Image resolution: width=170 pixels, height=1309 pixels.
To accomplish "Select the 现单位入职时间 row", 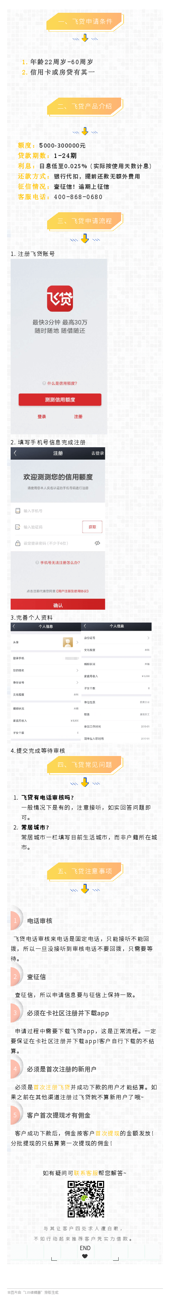I will pyautogui.click(x=116, y=738).
